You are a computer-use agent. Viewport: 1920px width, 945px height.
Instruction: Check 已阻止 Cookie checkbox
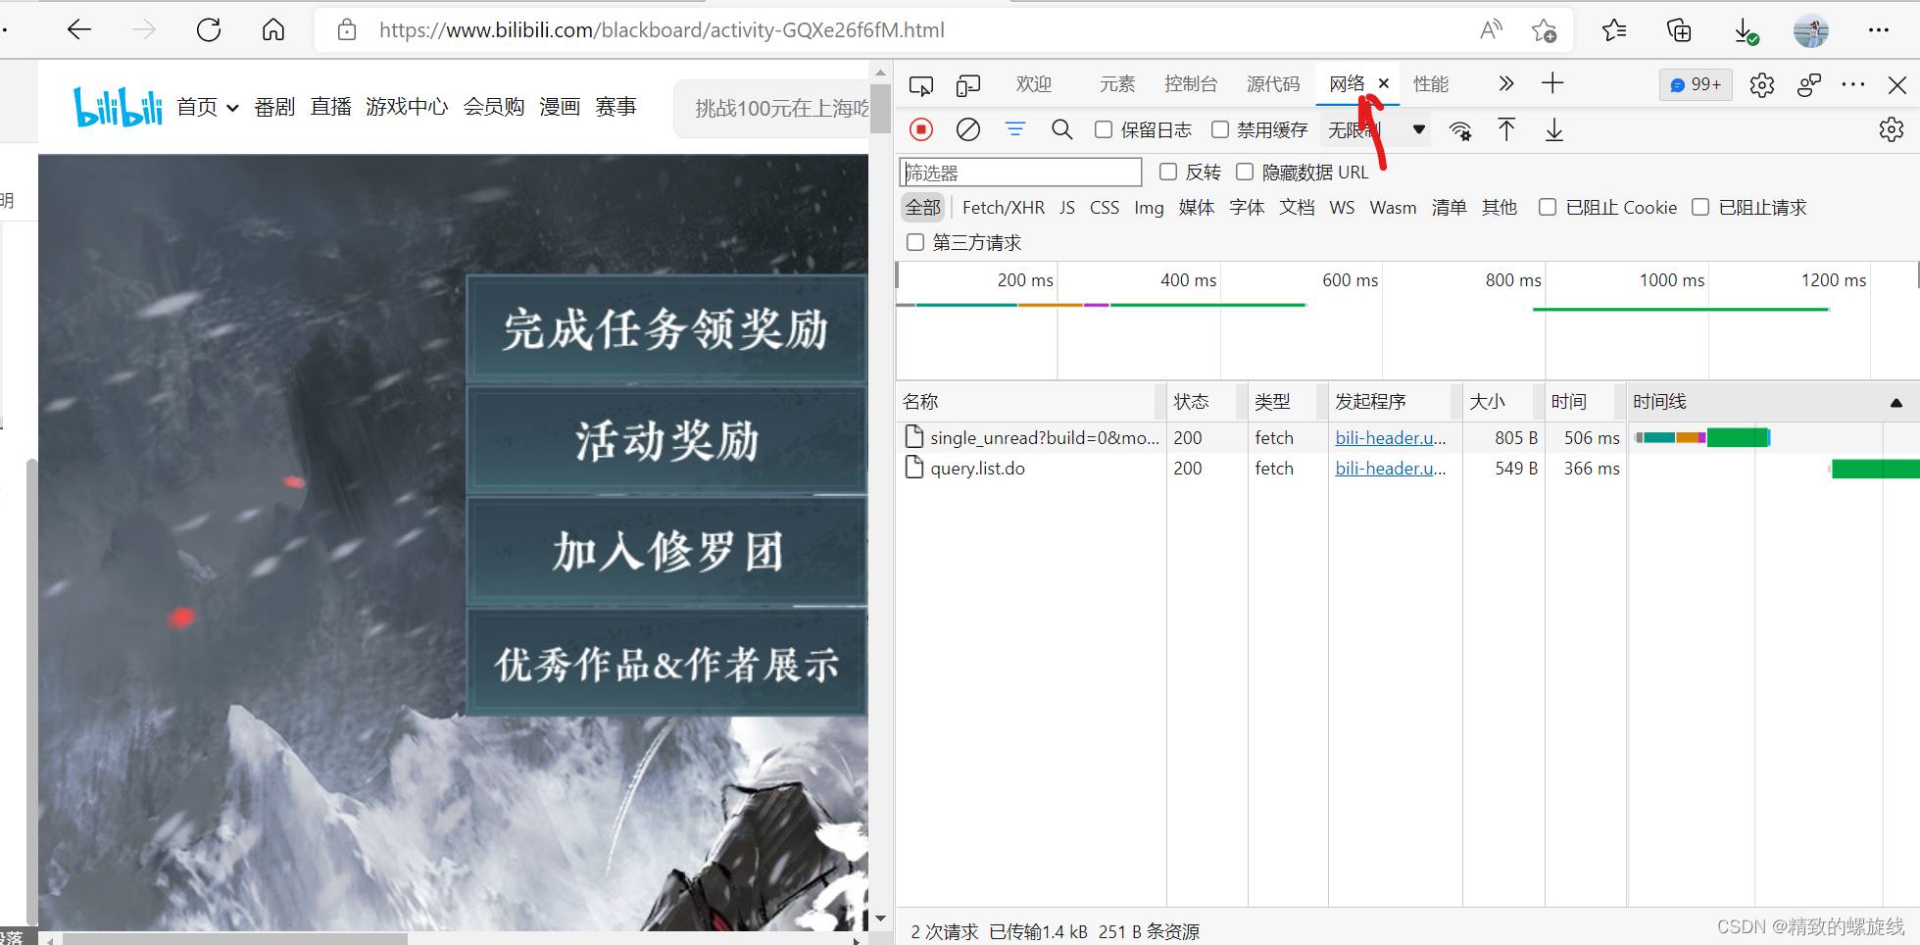click(x=1548, y=207)
